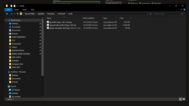Switch to large icons view in status bar
Screen dimensions: 189x106
coord(183,99)
